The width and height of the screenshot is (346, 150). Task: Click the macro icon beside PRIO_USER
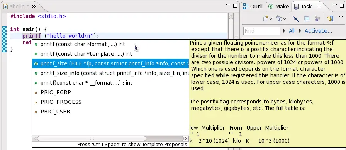pyautogui.click(x=36, y=112)
